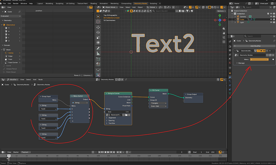Select Vertex domain in spreadsheet
276x165 pixels.
pos(11,53)
